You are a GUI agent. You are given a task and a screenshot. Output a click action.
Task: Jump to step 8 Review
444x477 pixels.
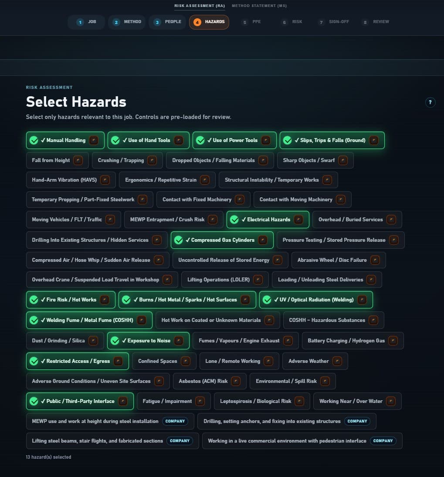point(376,22)
